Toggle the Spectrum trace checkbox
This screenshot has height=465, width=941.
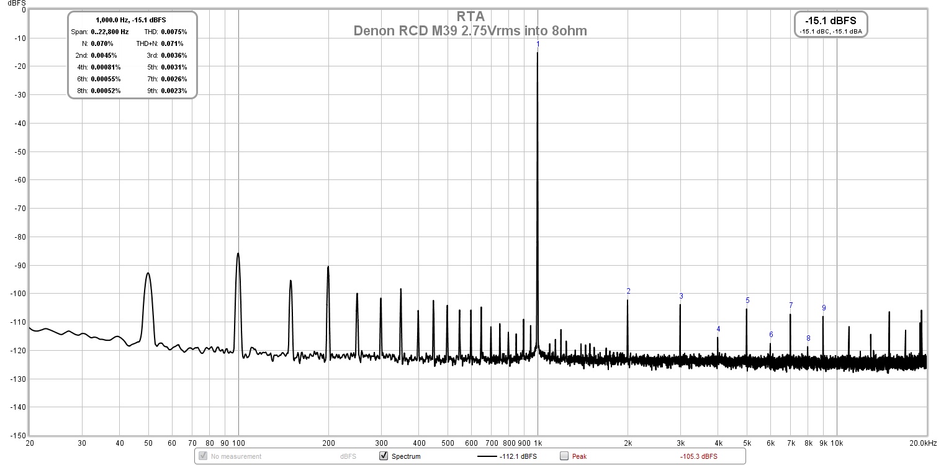click(384, 456)
